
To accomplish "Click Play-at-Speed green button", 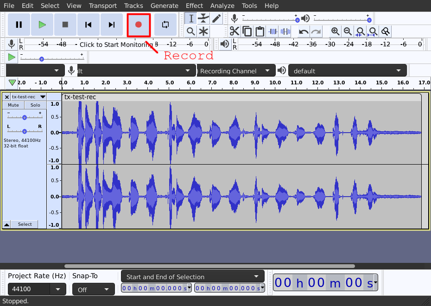I will tap(12, 57).
